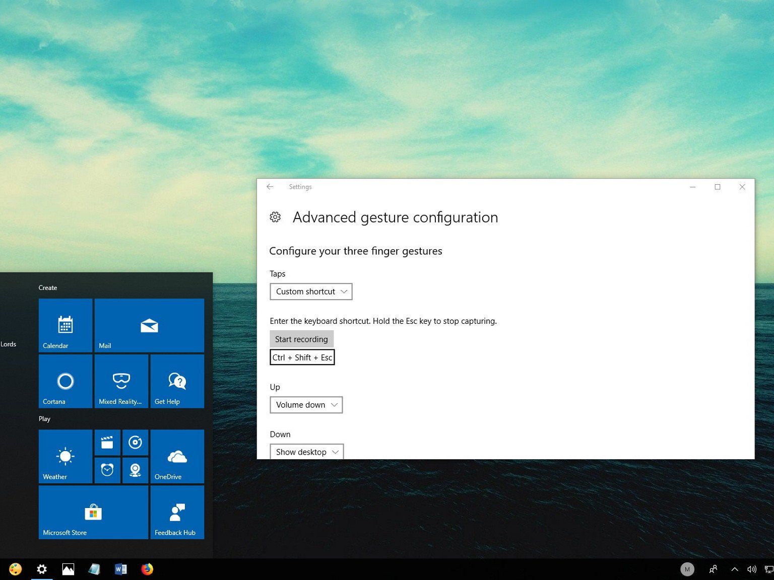Click the Start recording button
This screenshot has width=774, height=580.
(301, 339)
